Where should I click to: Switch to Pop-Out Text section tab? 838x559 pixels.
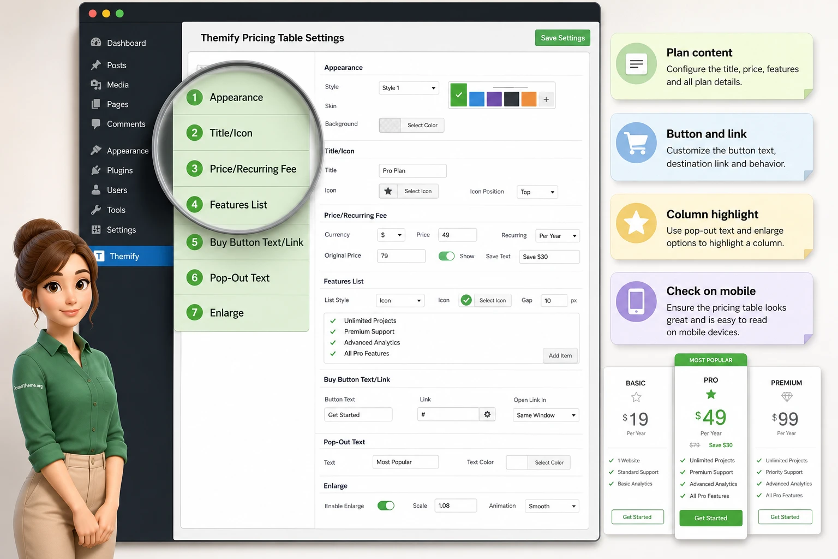point(241,278)
